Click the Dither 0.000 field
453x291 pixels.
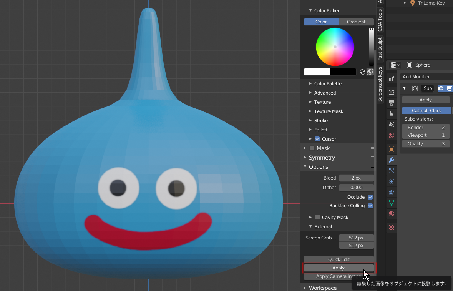click(x=356, y=188)
